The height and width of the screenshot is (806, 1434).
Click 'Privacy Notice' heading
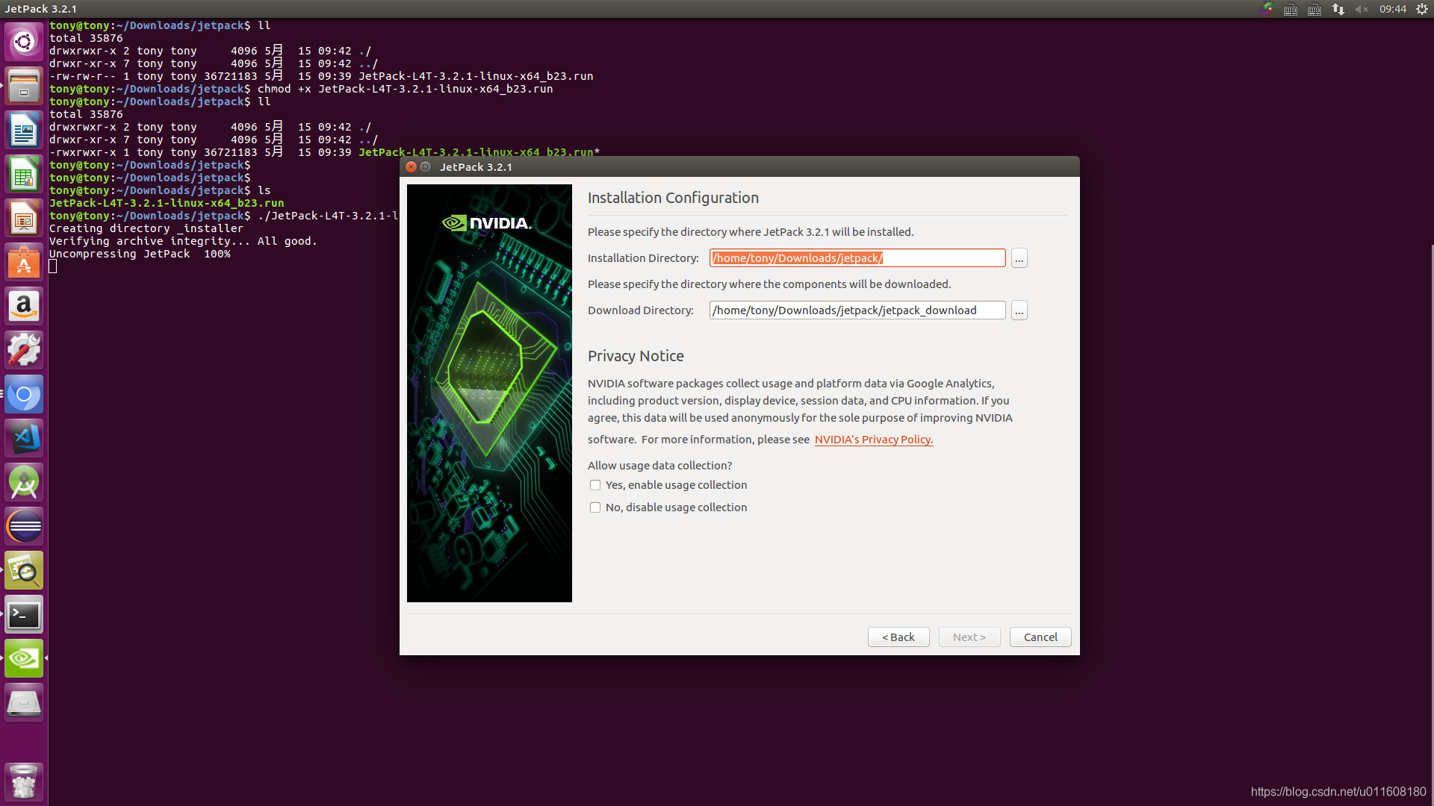(x=636, y=356)
